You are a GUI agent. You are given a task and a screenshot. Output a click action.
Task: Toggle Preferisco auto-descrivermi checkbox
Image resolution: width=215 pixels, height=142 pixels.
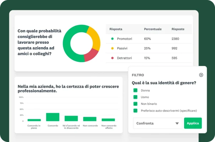(x=135, y=110)
